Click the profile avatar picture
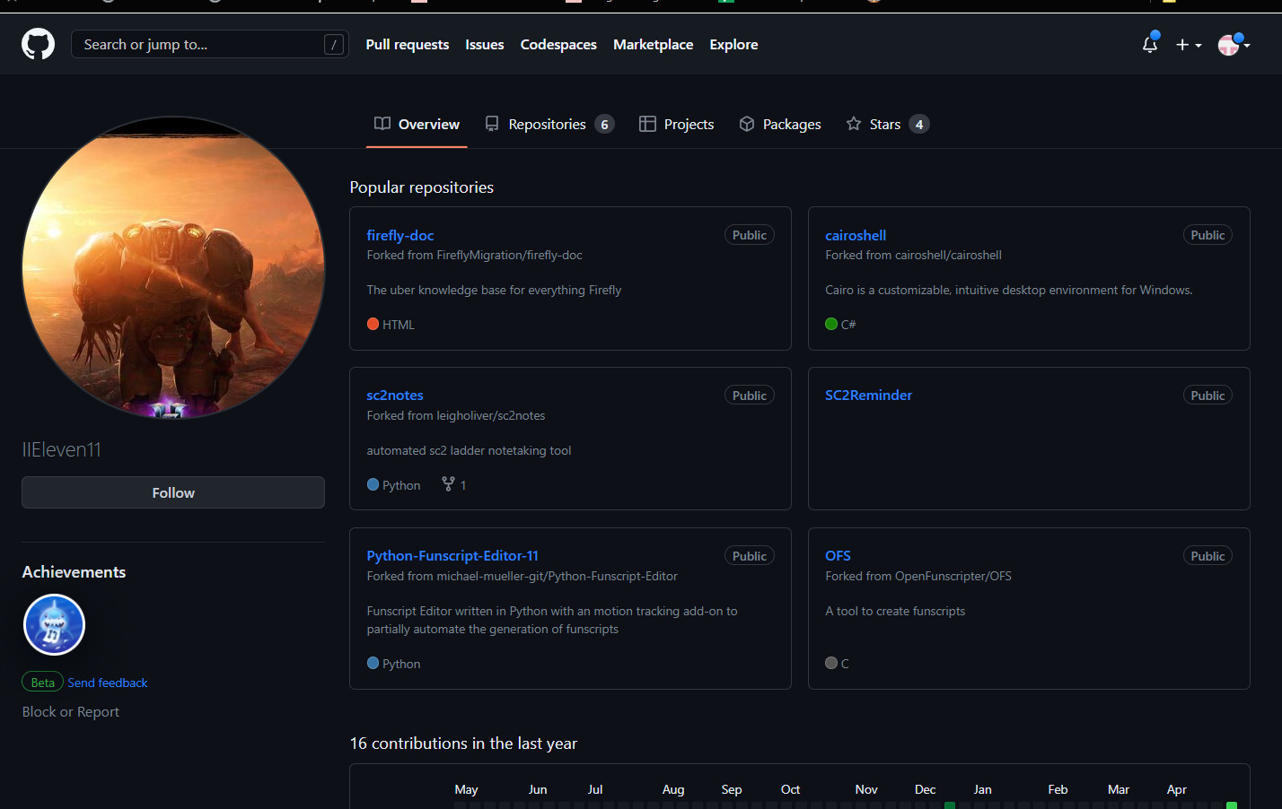 tap(173, 267)
